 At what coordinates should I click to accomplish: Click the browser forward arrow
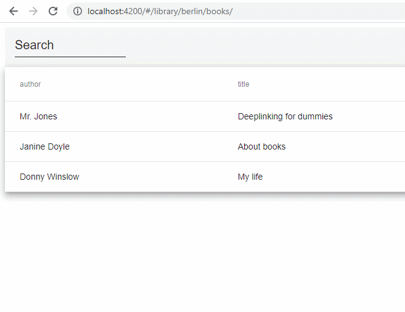[x=33, y=11]
